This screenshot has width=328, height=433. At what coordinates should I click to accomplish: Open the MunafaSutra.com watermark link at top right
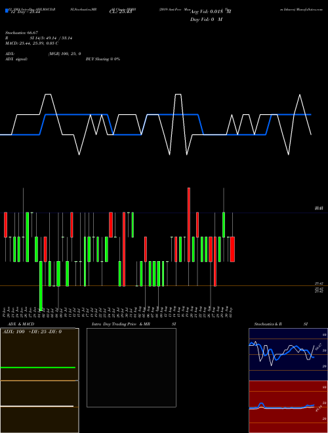point(310,9)
